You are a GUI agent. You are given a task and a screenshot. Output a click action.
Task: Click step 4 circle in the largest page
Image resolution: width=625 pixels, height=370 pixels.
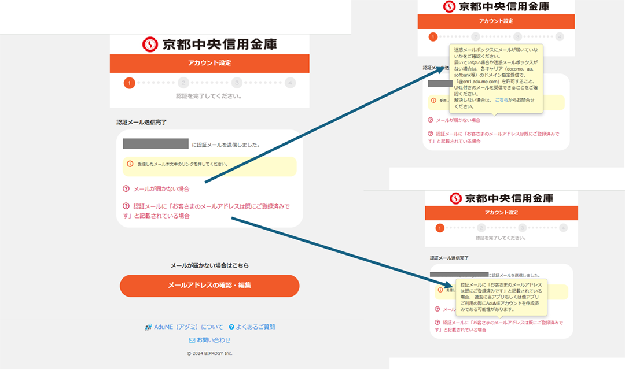(x=291, y=83)
